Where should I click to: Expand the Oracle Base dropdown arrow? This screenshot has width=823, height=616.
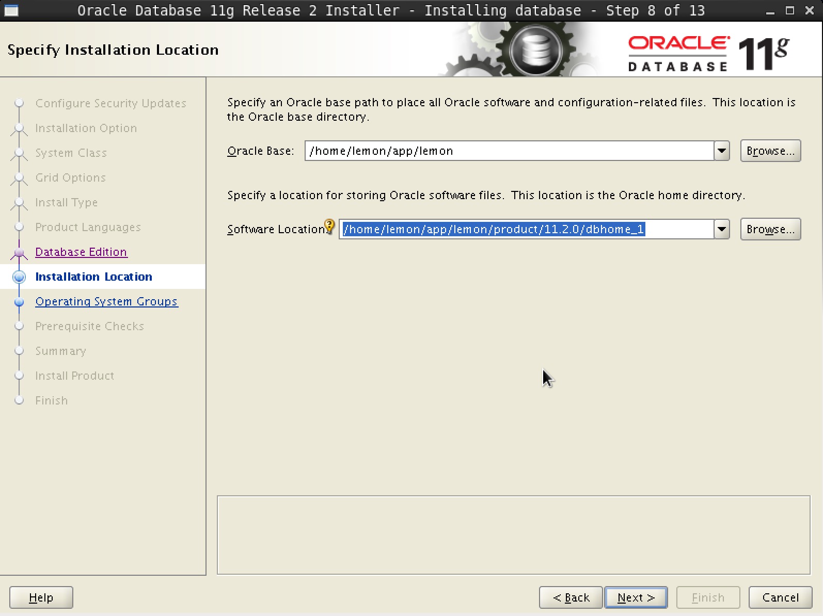pyautogui.click(x=721, y=151)
